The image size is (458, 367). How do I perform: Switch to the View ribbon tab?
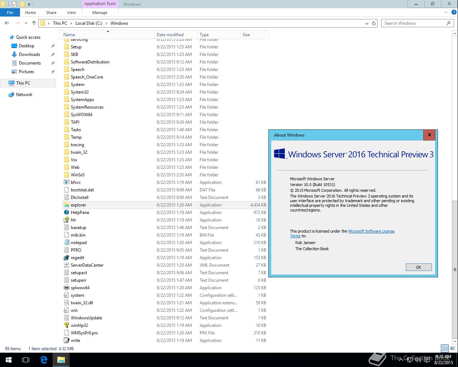[x=71, y=13]
